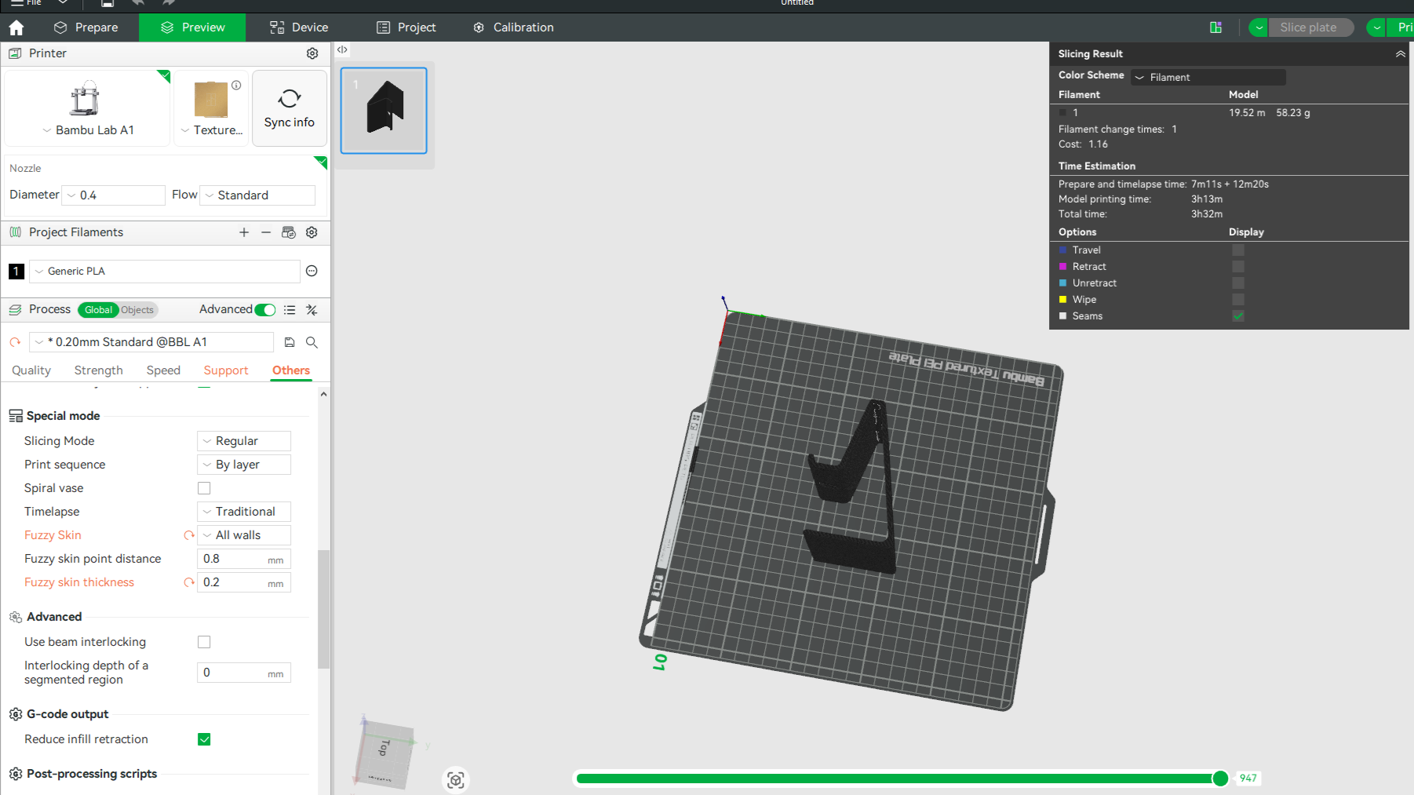Select plate 1 thumbnail
The height and width of the screenshot is (795, 1414).
[384, 111]
